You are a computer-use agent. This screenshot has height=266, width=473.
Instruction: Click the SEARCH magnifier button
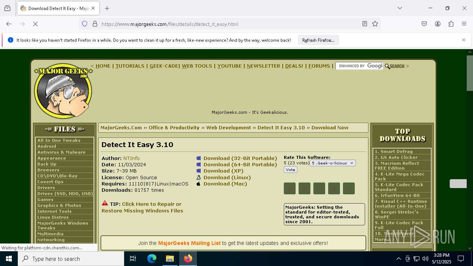click(395, 66)
